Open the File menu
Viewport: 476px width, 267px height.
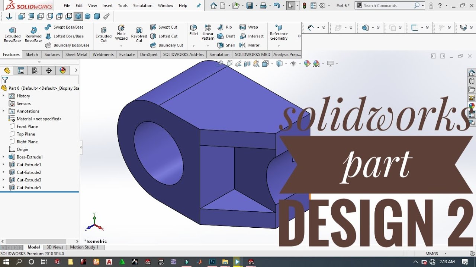tap(67, 6)
